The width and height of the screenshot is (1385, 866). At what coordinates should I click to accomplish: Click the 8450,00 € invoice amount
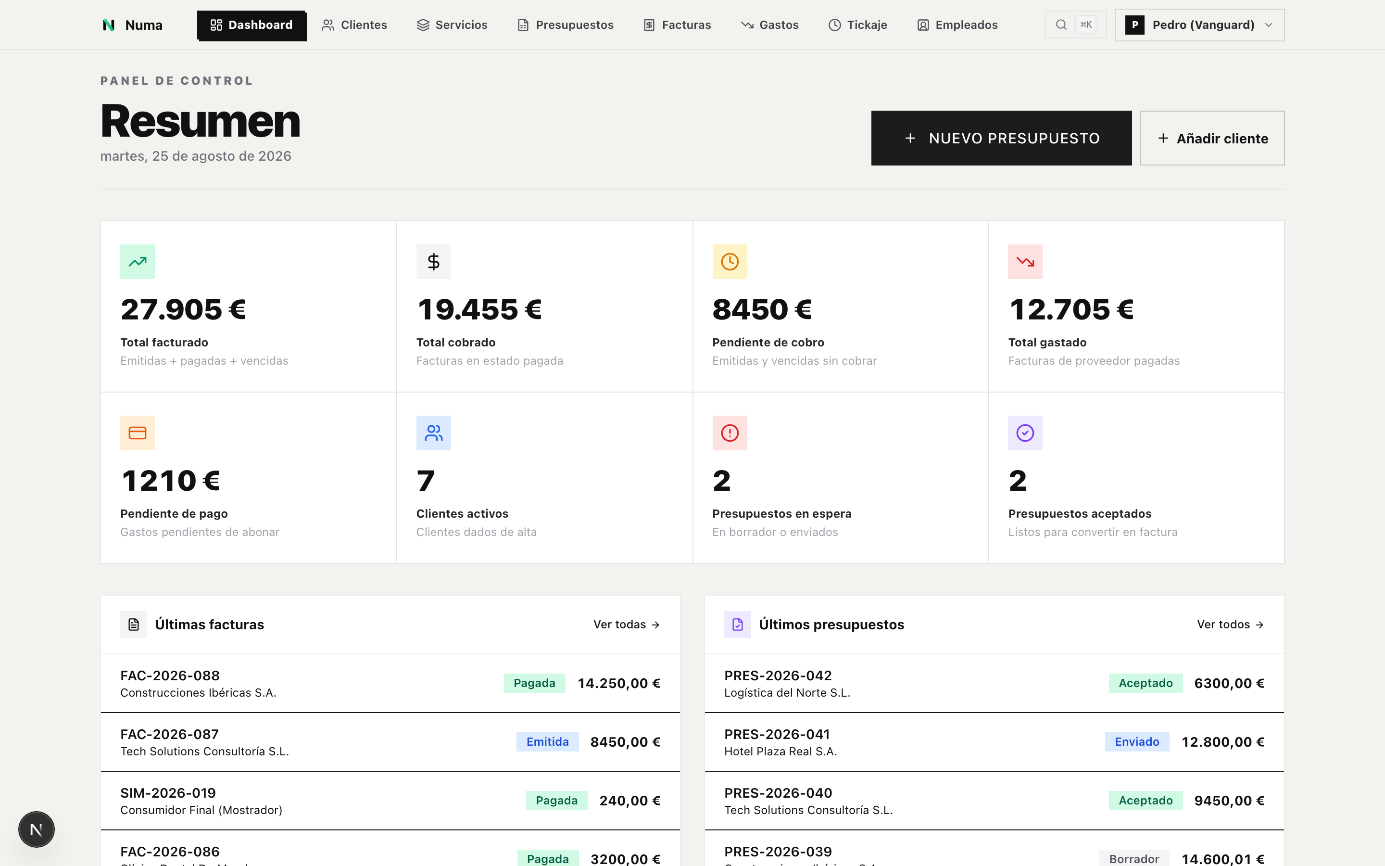click(625, 742)
